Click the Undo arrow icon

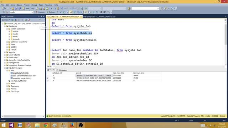[x=62, y=9]
